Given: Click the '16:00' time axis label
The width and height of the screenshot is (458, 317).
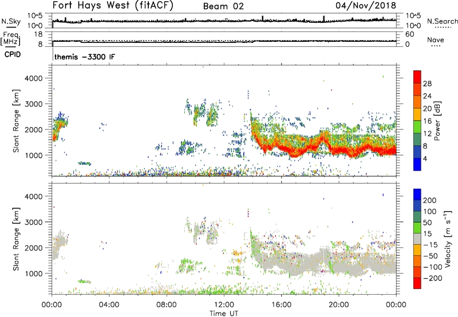Looking at the screenshot, I should point(281,305).
